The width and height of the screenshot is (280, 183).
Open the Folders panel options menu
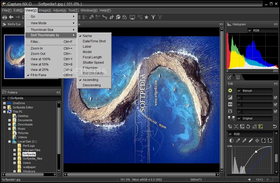[x=59, y=92]
